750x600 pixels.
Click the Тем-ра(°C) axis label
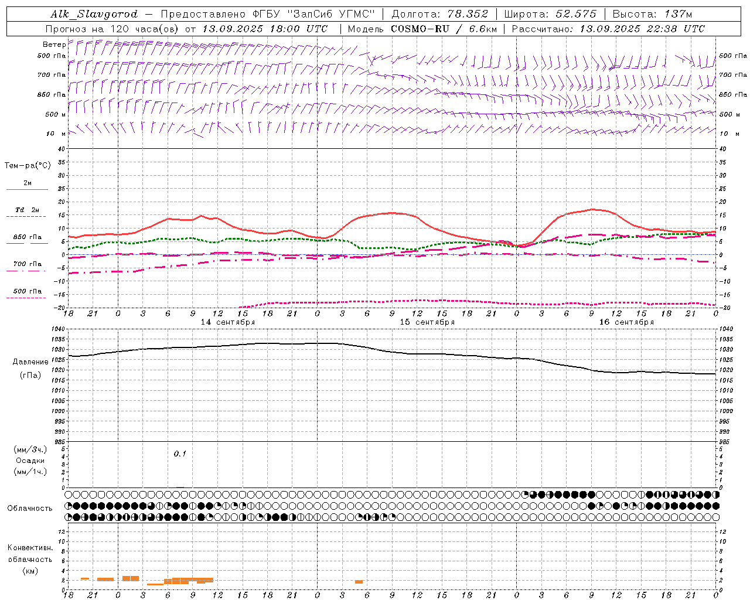[28, 166]
